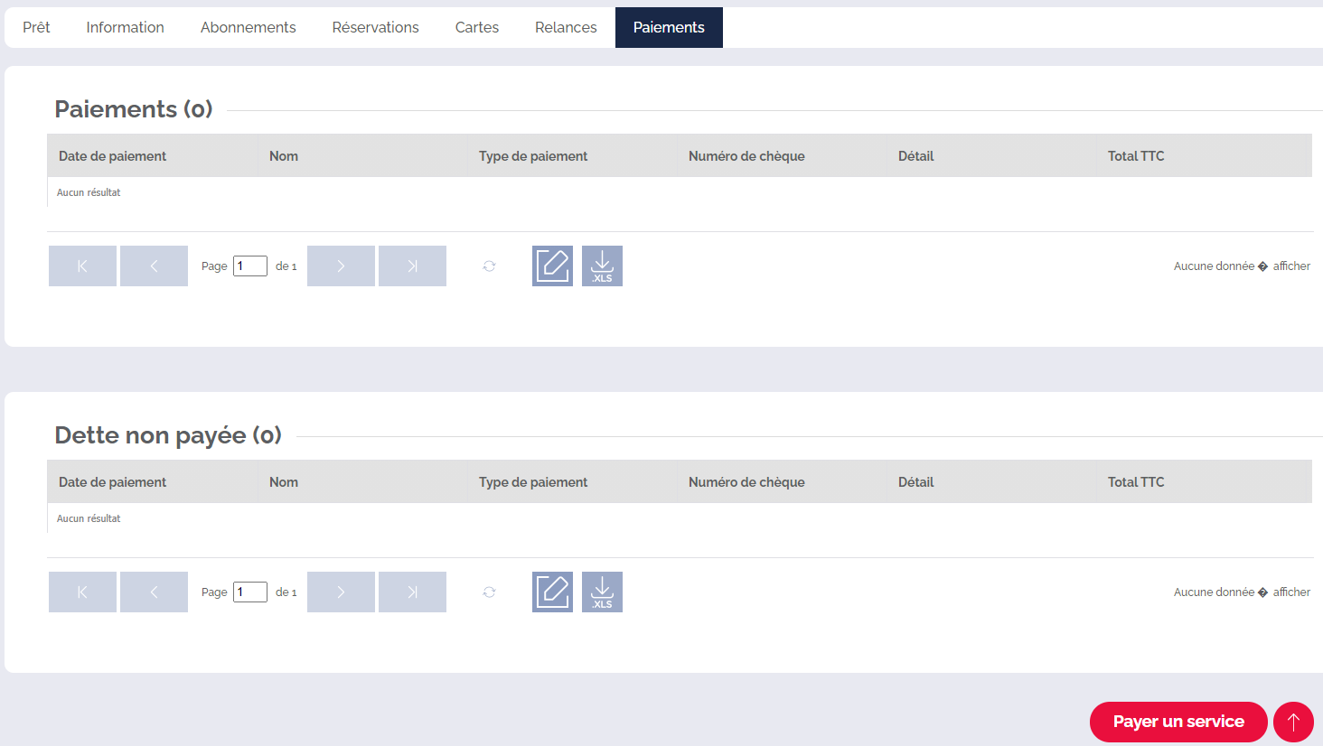Refresh the Paiements table
This screenshot has width=1323, height=746.
coord(489,266)
